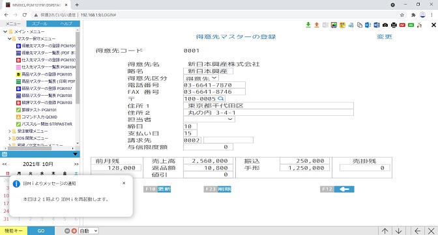Click the red plus zoom-in button
Image resolution: width=438 pixels, height=235 pixels.
tap(74, 231)
